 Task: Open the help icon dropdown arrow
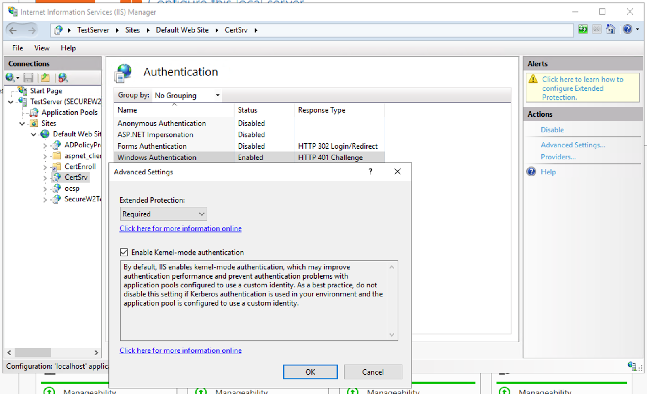[x=638, y=29]
